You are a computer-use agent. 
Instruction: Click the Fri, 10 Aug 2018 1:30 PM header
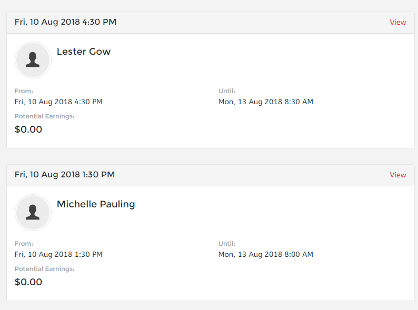coord(65,175)
